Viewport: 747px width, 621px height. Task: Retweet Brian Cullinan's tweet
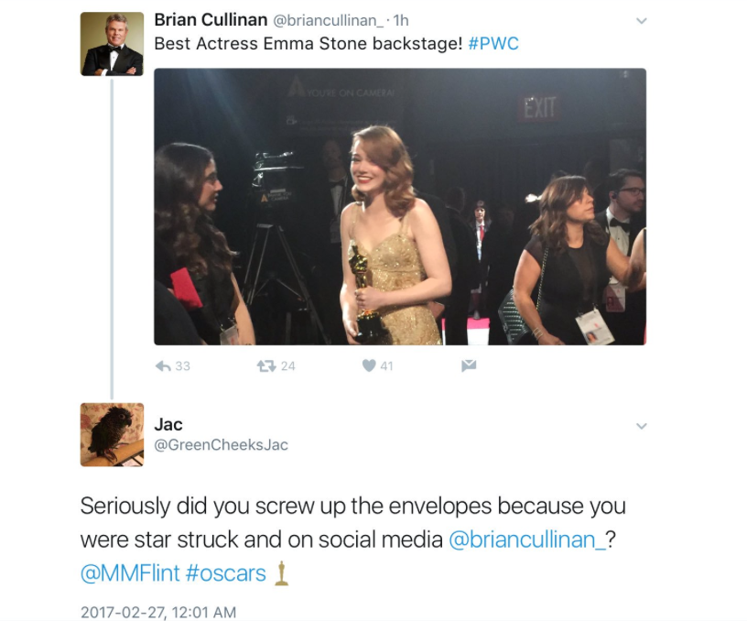(266, 365)
